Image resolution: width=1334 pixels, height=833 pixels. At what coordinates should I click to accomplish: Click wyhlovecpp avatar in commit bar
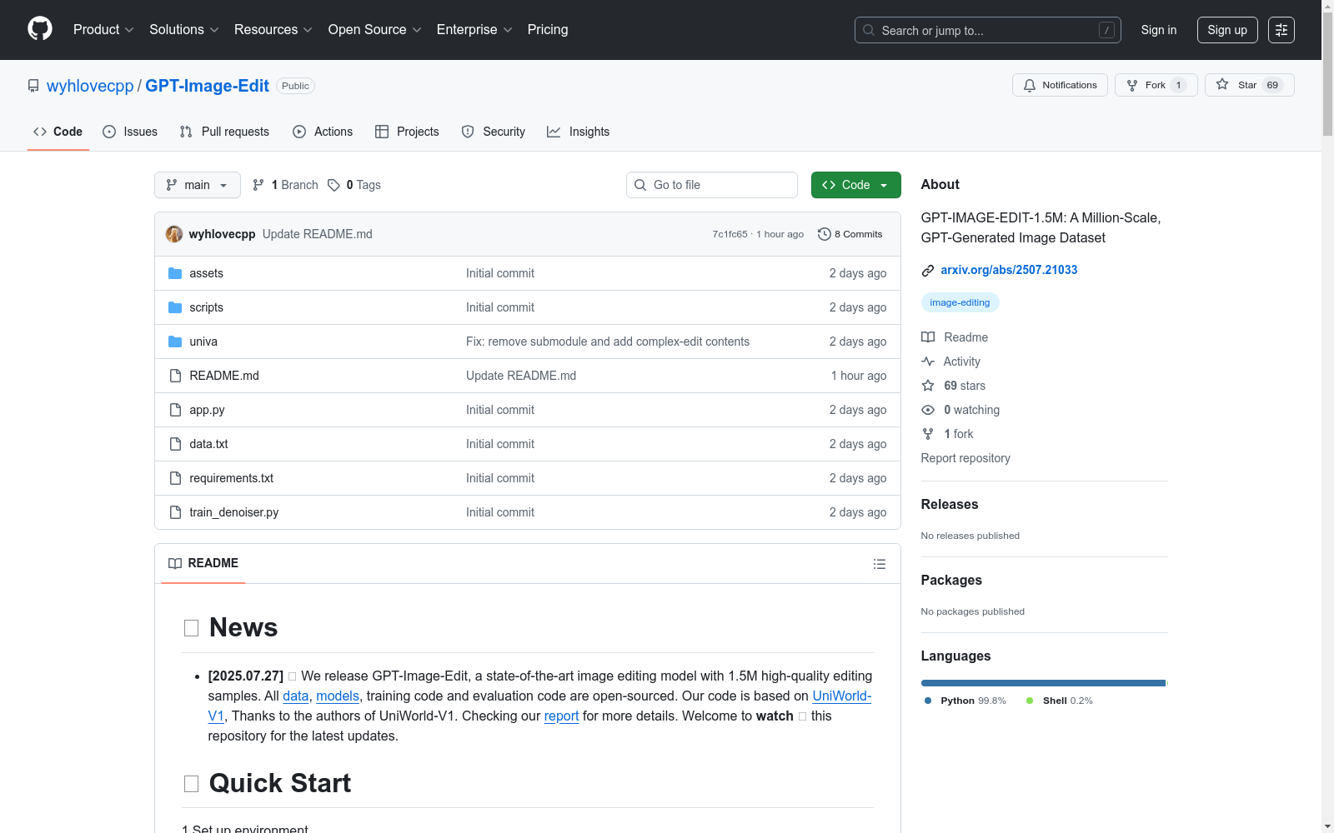click(x=174, y=234)
